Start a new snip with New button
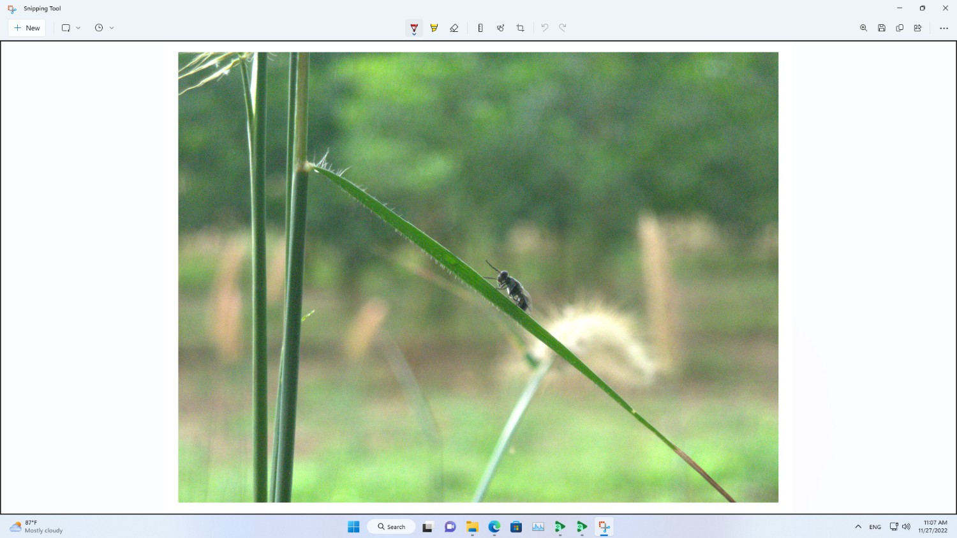957x538 pixels. point(27,28)
